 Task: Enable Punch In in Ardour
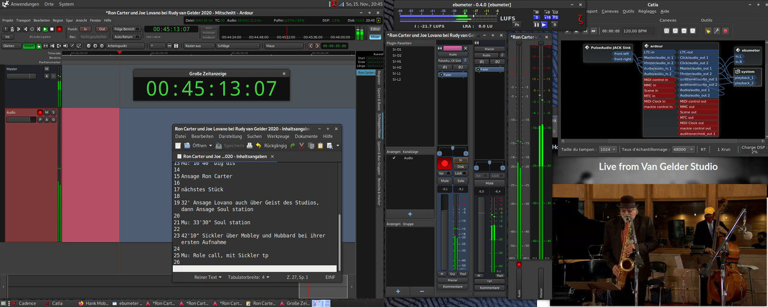coord(85,29)
